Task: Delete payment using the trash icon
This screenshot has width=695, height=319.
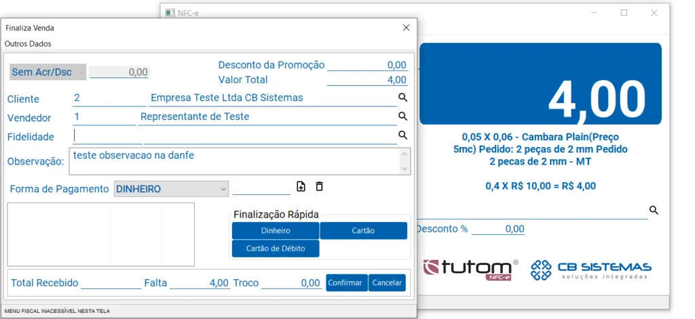Action: coord(319,187)
